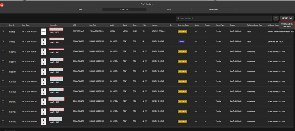Click the ALLOCATED badge for order 107624683
295x131 pixels.
pyautogui.click(x=182, y=52)
